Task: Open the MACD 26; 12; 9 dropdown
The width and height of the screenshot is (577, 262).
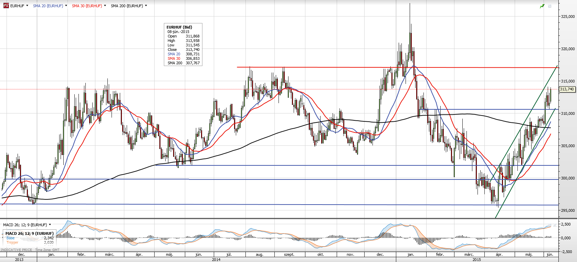Action: point(50,225)
